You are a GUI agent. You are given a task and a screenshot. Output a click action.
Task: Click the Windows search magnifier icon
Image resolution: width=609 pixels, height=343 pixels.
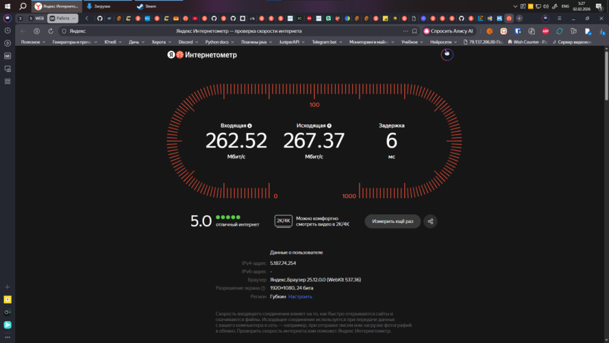pyautogui.click(x=23, y=6)
